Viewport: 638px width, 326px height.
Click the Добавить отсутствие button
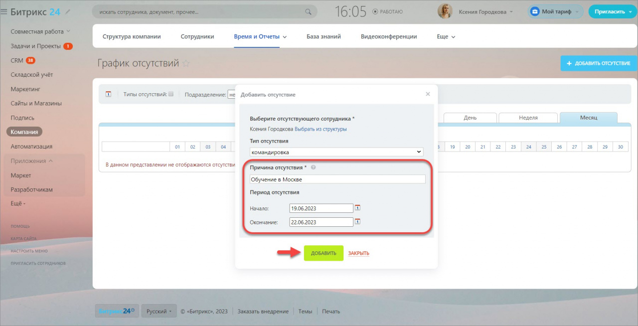[x=599, y=63]
